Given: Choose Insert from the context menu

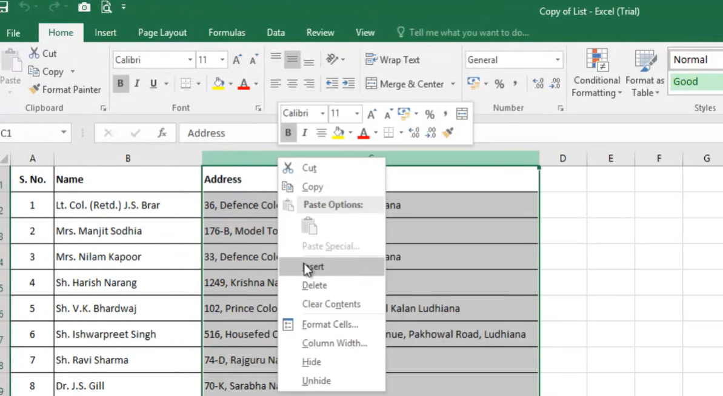Looking at the screenshot, I should point(332,266).
